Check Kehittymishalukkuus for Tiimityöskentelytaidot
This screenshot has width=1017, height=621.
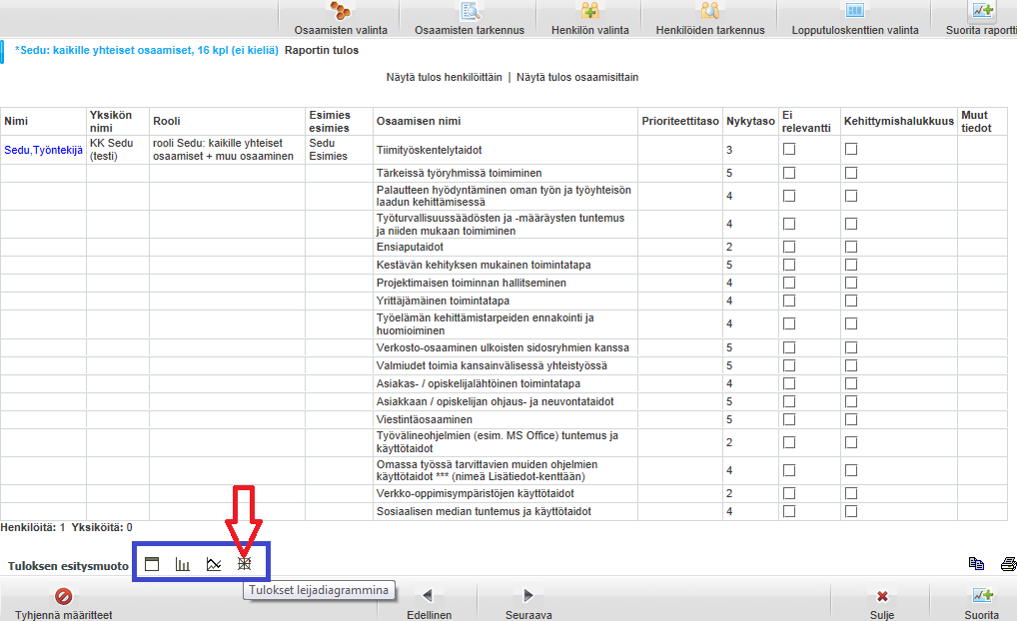coord(851,149)
